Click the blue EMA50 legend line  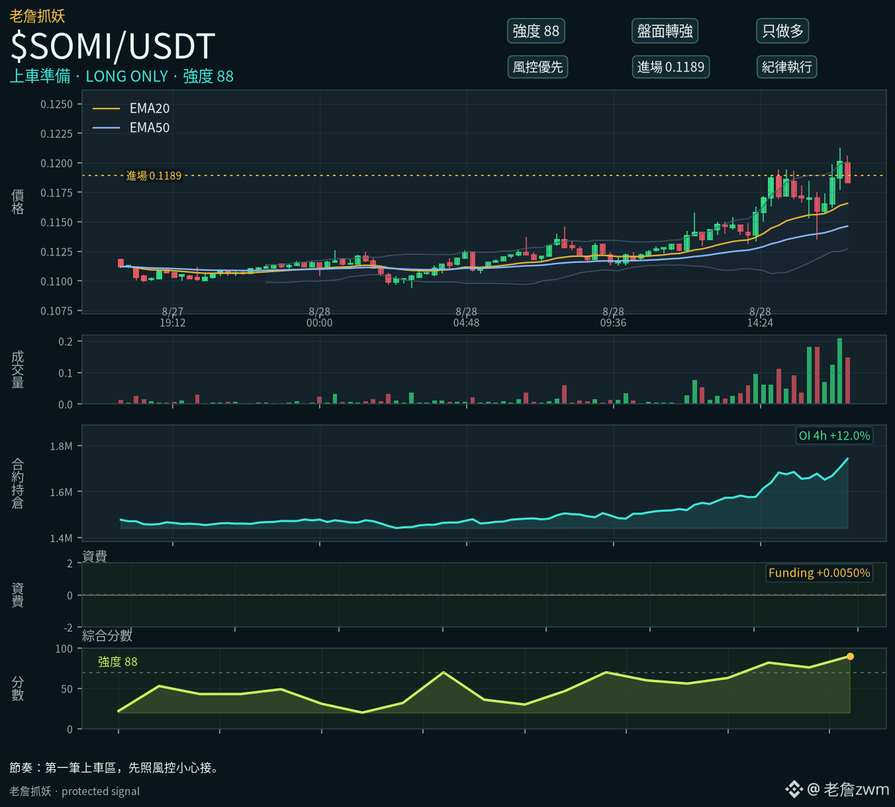[106, 128]
